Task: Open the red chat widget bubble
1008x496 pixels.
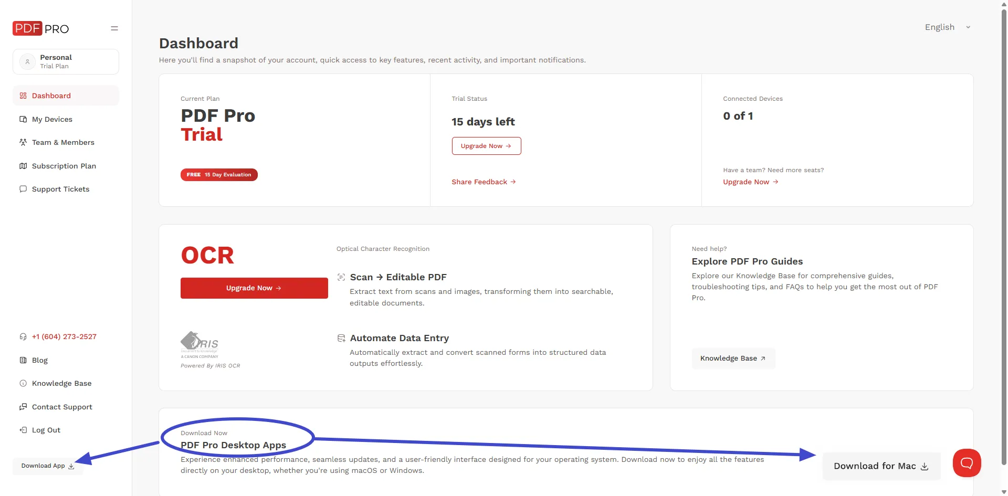Action: pyautogui.click(x=967, y=463)
